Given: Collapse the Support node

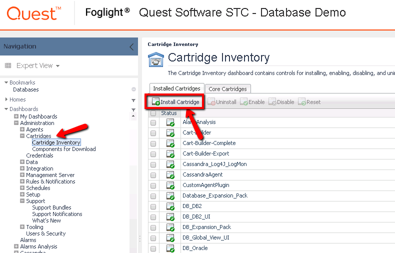Looking at the screenshot, I should [22, 201].
